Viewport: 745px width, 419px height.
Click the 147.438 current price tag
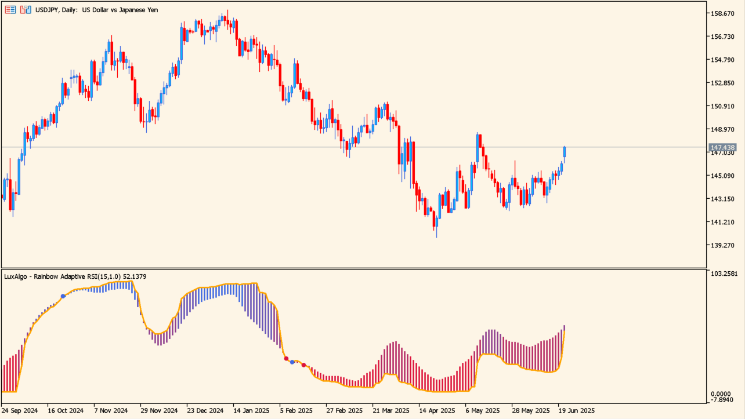[722, 148]
